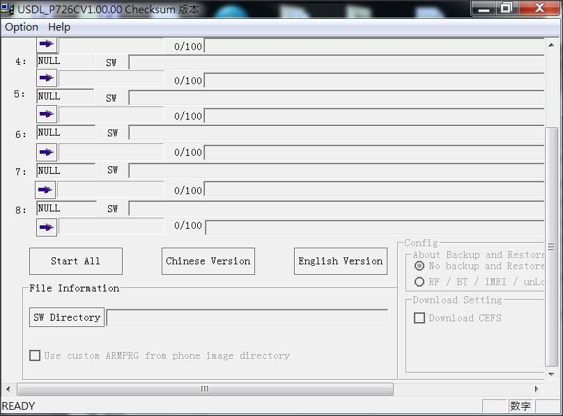Viewport: 563px width, 416px height.
Task: Click the horizontal scrollbar thumb
Action: [205, 389]
